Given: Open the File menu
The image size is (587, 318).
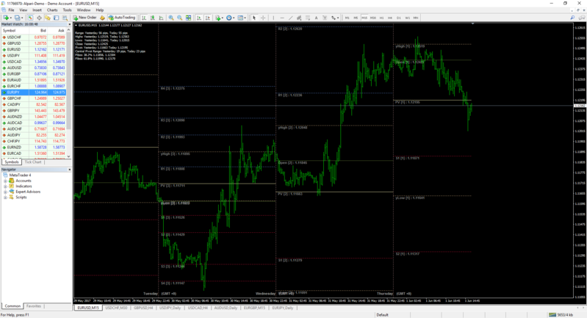Looking at the screenshot, I should (11, 10).
